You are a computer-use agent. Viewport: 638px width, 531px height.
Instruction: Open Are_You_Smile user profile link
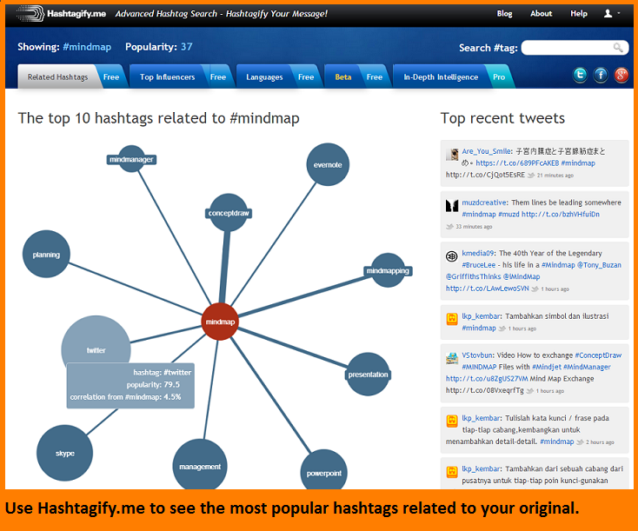tap(486, 151)
